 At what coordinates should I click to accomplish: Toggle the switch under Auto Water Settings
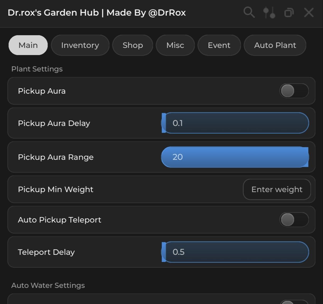point(294,302)
